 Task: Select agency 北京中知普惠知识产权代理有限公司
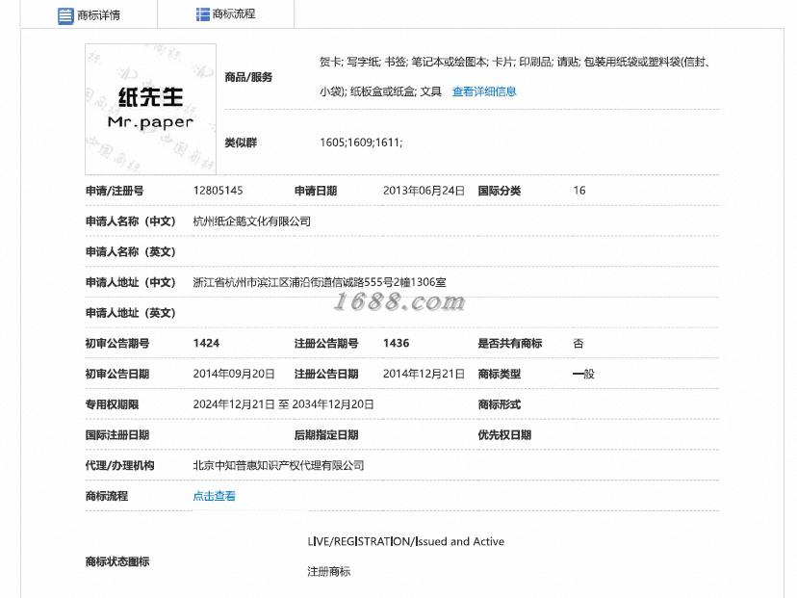coord(278,465)
